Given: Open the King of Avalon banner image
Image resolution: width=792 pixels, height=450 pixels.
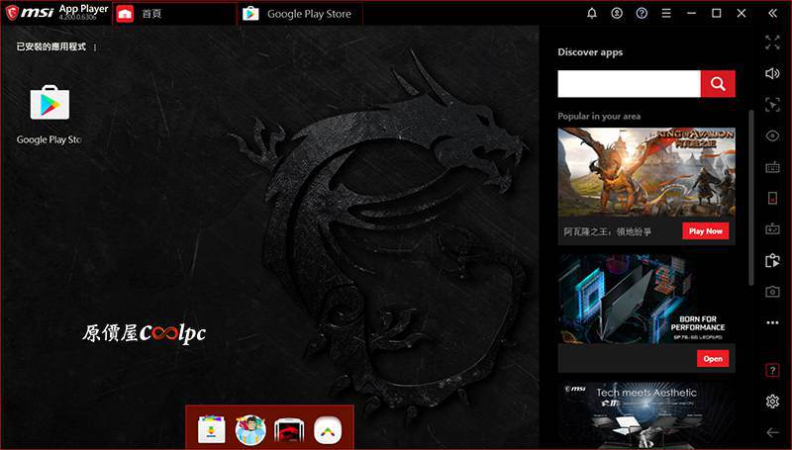Looking at the screenshot, I should [646, 172].
